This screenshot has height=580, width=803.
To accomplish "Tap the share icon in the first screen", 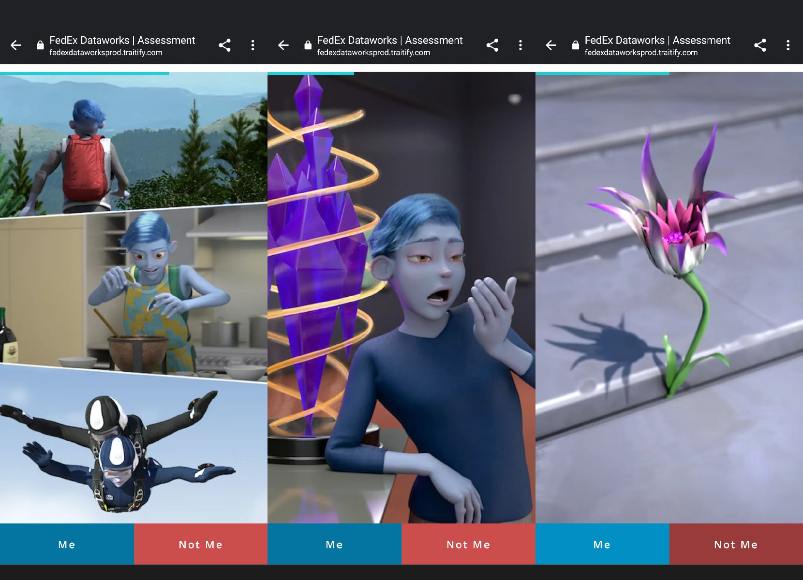I will [x=224, y=45].
